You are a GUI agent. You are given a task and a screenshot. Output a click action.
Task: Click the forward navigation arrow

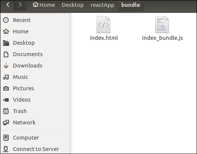coord(20,5)
